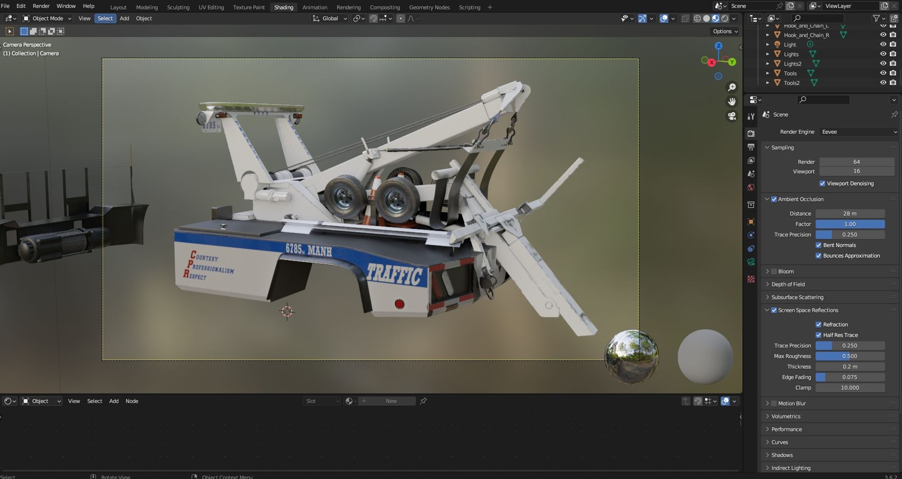Select the pan hand viewport icon
This screenshot has height=479, width=902.
coord(731,101)
